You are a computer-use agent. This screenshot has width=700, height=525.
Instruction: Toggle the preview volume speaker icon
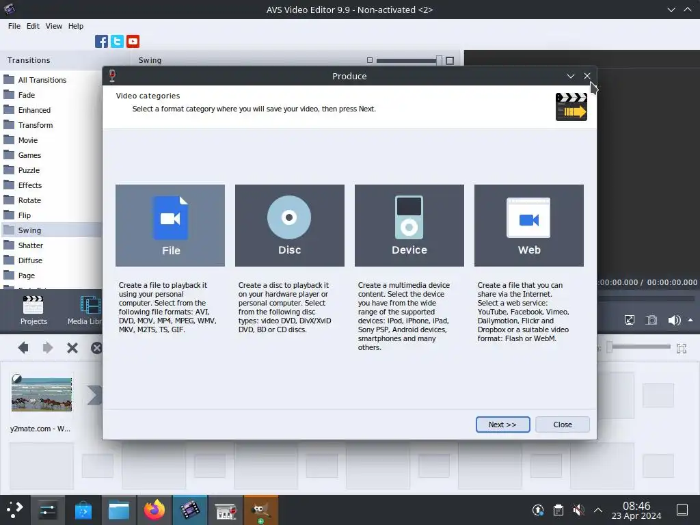point(674,320)
